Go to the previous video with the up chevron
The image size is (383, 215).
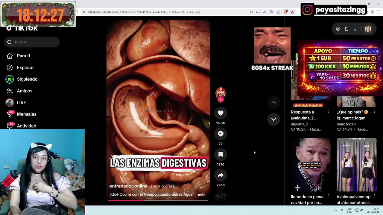coord(273,102)
